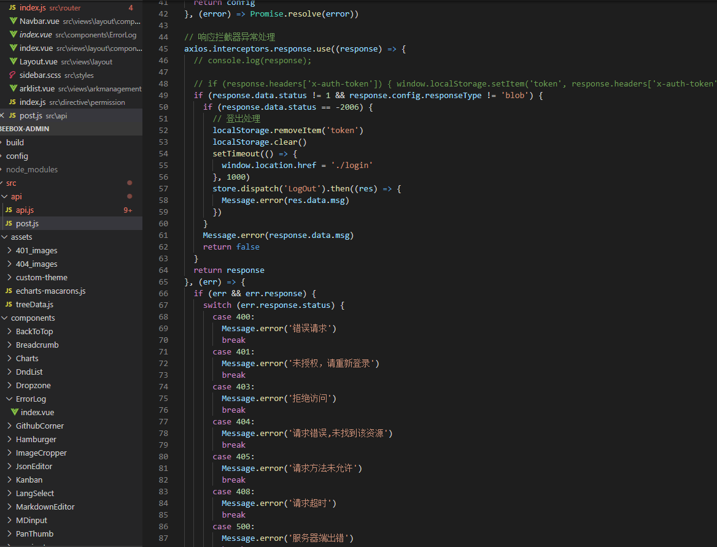The height and width of the screenshot is (547, 717).
Task: Click the JS icon beside echarts-macarons.js
Action: (9, 291)
